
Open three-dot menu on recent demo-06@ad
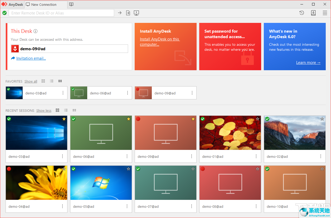click(127, 156)
